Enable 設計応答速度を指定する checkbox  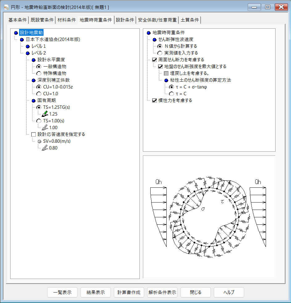point(33,134)
